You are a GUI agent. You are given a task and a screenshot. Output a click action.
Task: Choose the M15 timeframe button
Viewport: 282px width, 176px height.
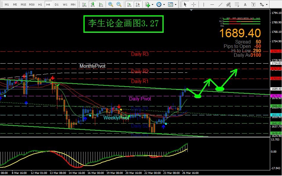23,5
